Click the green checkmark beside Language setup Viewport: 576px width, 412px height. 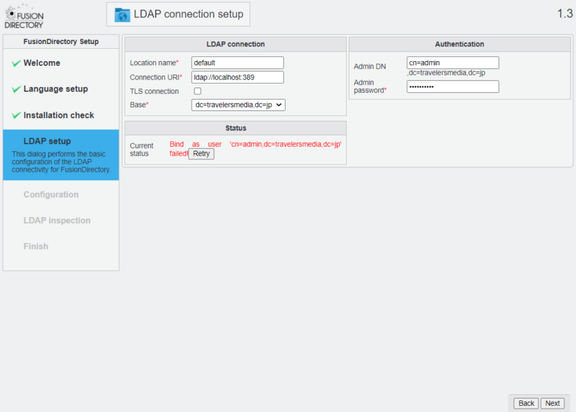click(16, 90)
